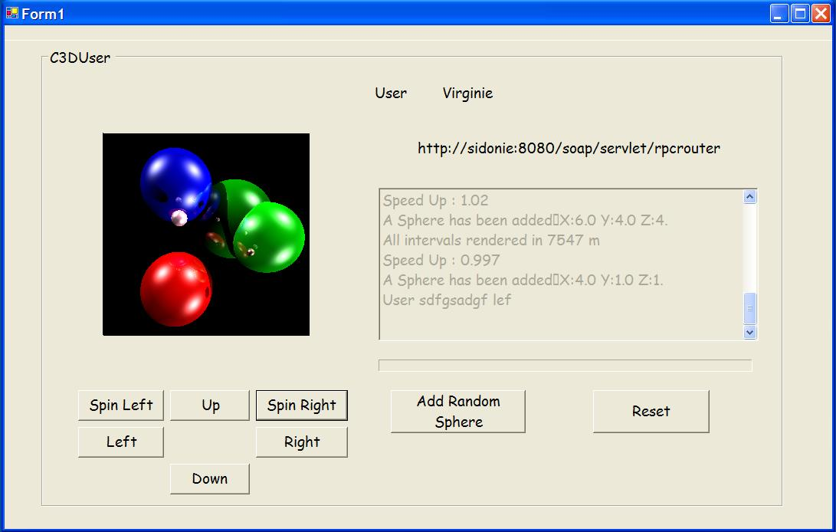Viewport: 836px width, 532px height.
Task: Reset the 3D scene
Action: [651, 412]
